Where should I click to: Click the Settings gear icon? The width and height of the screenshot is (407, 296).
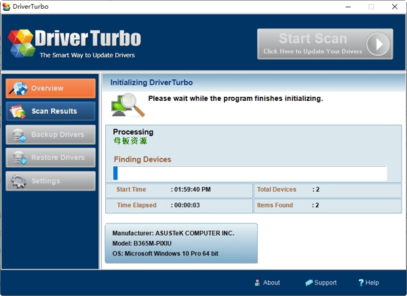(18, 181)
